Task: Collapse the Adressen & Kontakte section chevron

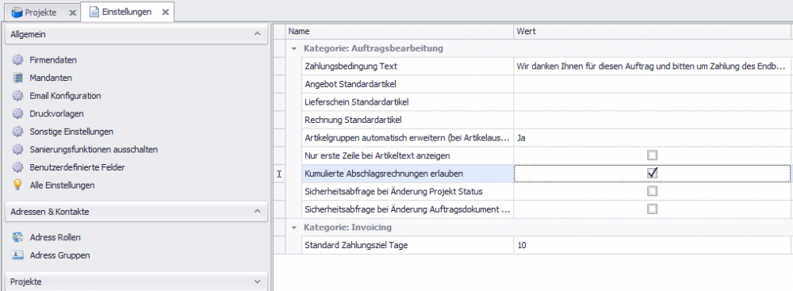Action: coord(257,212)
